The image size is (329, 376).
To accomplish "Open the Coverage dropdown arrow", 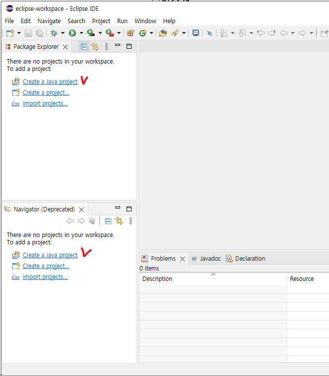I will pyautogui.click(x=100, y=33).
